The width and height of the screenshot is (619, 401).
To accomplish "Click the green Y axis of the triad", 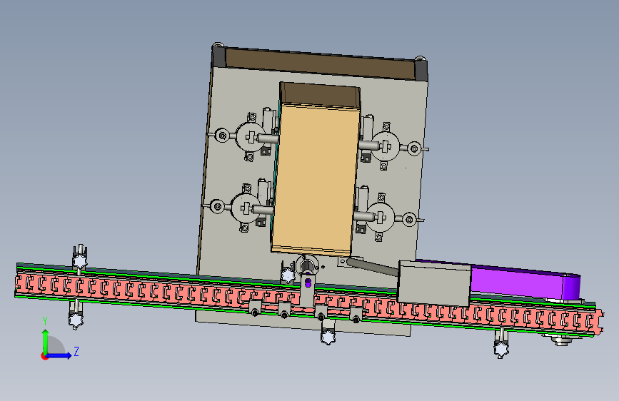I will coord(46,342).
